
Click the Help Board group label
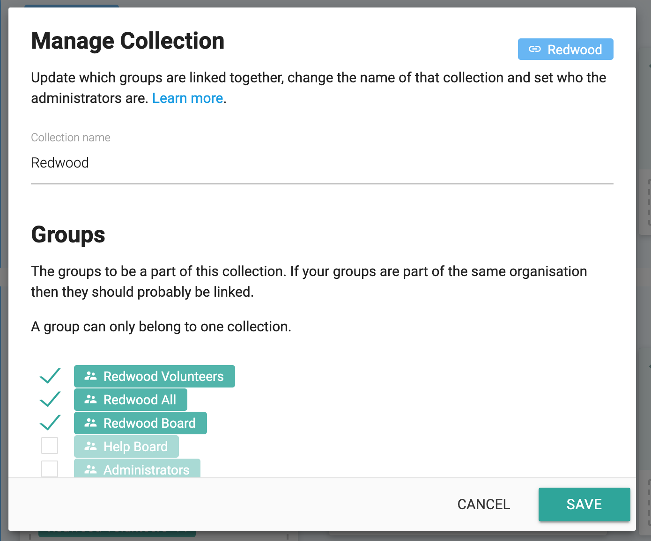135,446
